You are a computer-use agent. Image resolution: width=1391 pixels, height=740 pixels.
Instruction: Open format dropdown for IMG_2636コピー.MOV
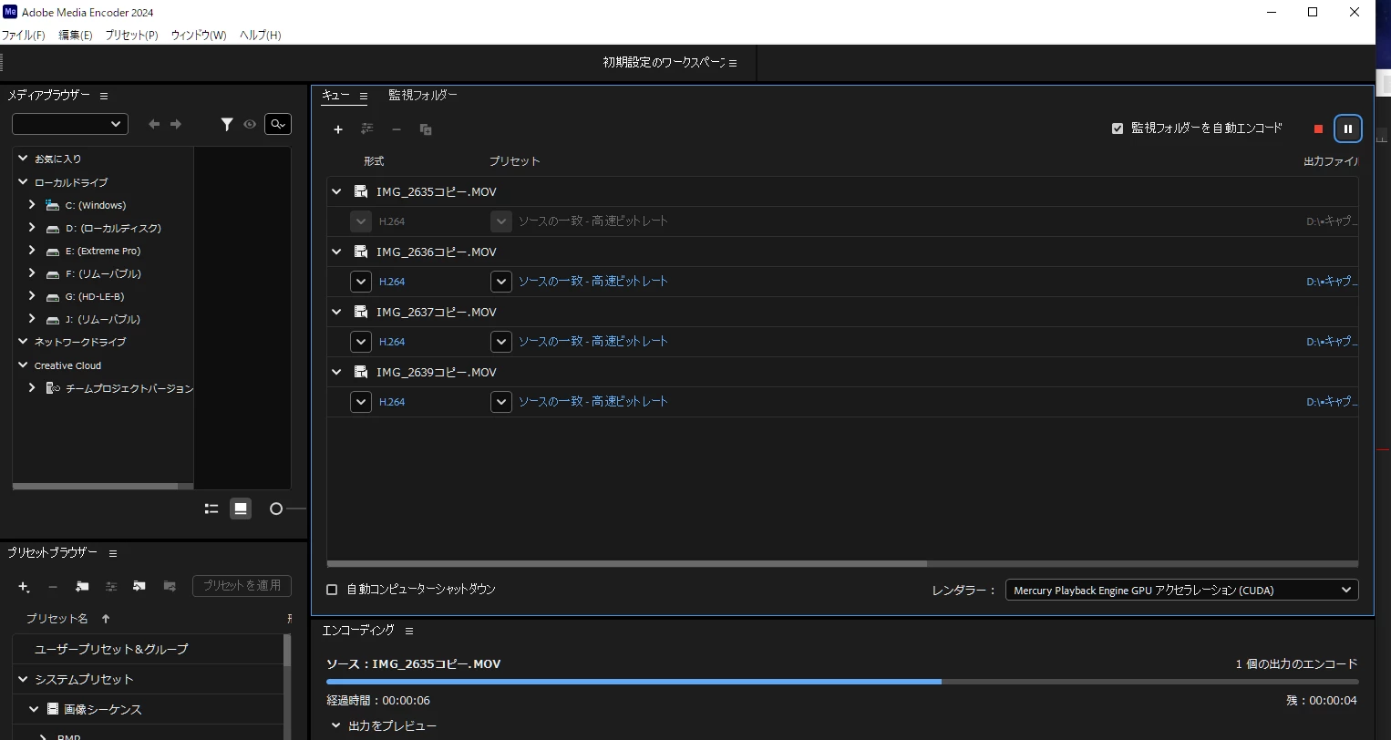point(361,282)
